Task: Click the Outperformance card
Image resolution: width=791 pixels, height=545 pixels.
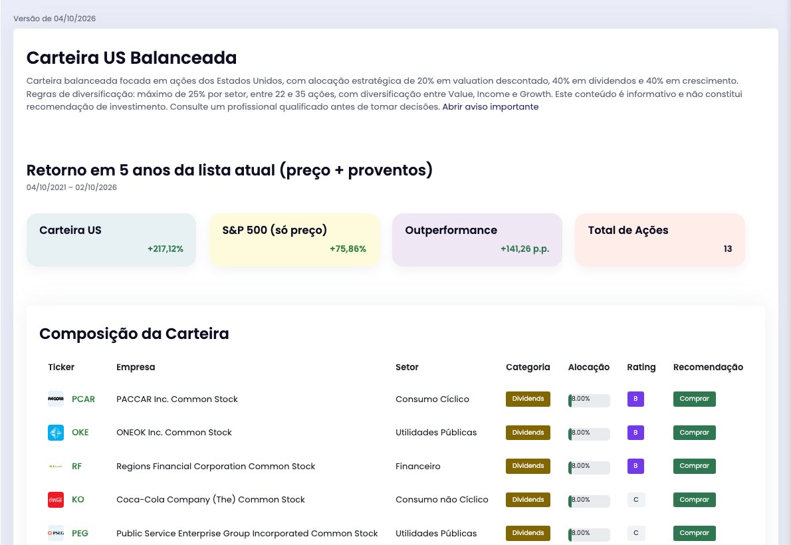Action: (x=477, y=240)
